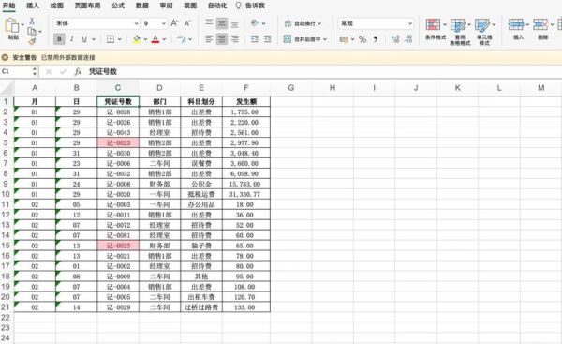This screenshot has height=344, width=562.
Task: Click the Paste (粘贴) clipboard icon
Action: (12, 25)
